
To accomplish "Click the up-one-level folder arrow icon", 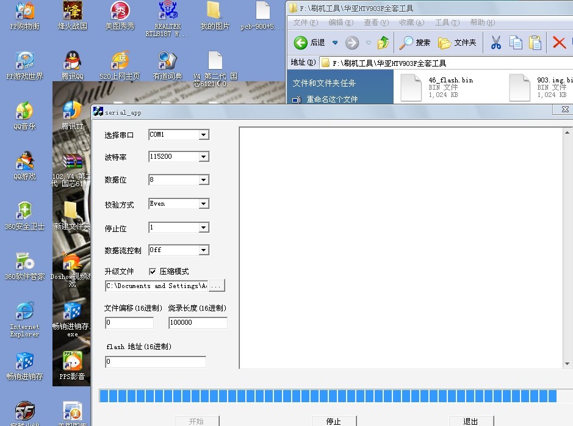I will [x=382, y=43].
